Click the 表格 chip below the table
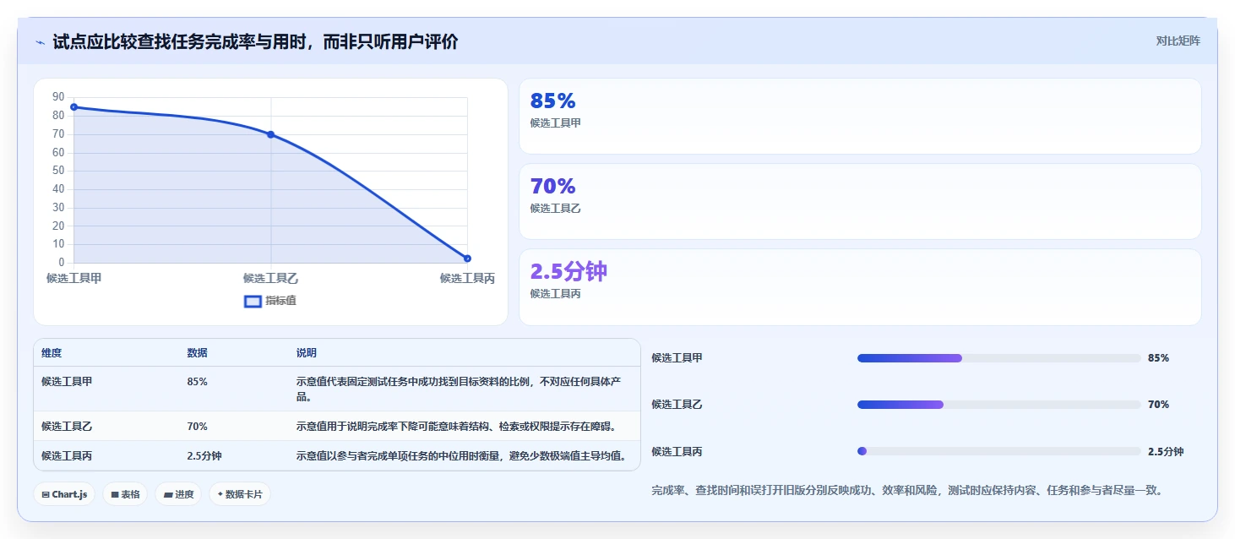Image resolution: width=1235 pixels, height=539 pixels. pyautogui.click(x=125, y=494)
